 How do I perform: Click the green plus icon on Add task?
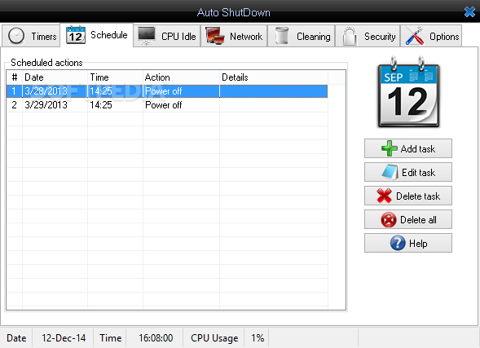click(x=390, y=148)
